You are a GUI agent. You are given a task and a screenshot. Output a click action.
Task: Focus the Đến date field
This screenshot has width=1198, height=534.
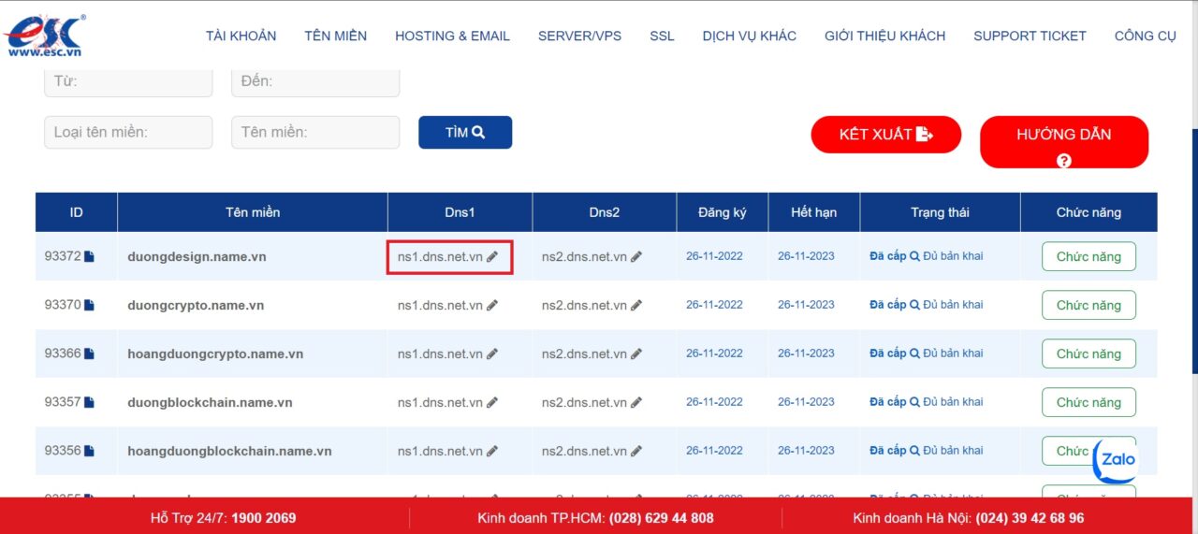click(x=315, y=82)
